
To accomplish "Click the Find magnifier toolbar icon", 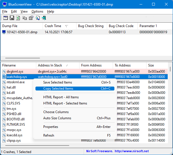I will [37, 18].
